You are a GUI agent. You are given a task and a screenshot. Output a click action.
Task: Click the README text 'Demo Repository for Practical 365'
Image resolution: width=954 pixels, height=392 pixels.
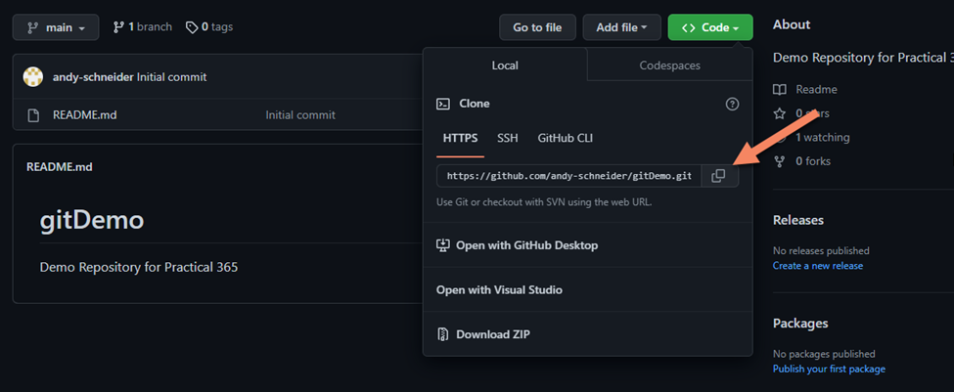click(139, 268)
